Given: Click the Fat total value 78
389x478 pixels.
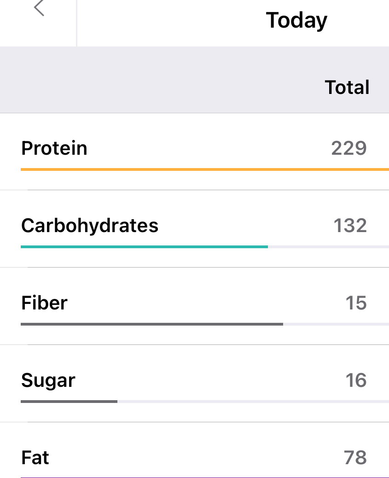Looking at the screenshot, I should tap(355, 458).
